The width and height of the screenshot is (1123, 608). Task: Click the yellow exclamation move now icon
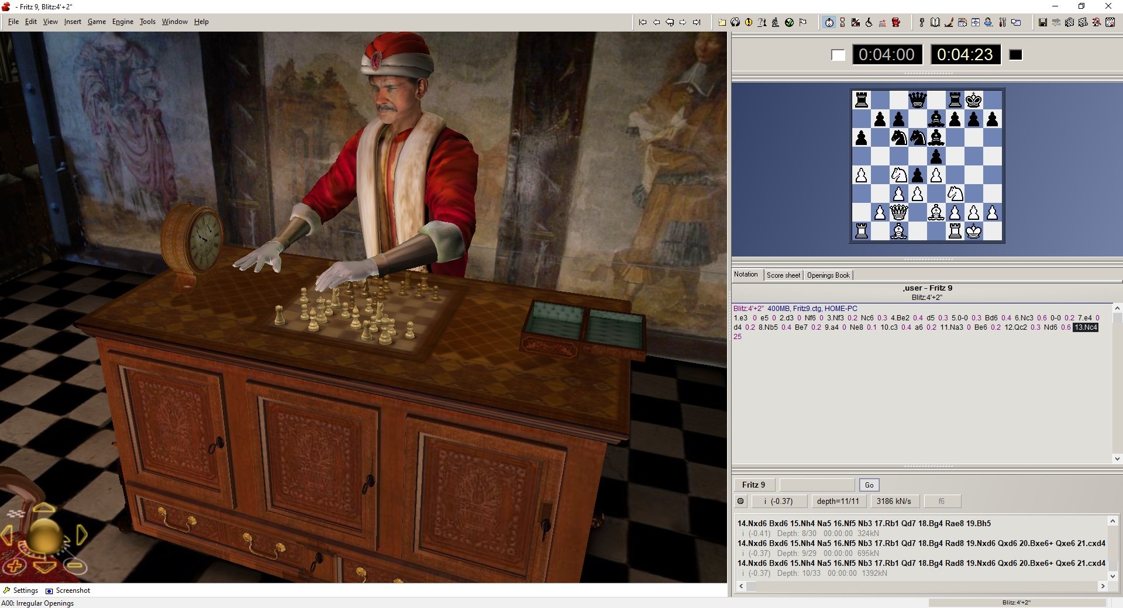point(749,22)
